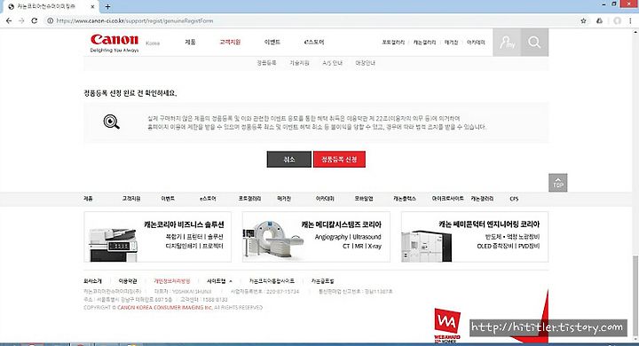Open the e스토어 main menu
This screenshot has width=639, height=346.
click(314, 42)
